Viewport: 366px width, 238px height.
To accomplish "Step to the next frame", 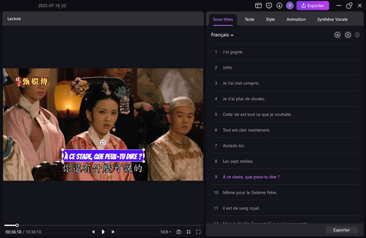I will click(x=112, y=232).
